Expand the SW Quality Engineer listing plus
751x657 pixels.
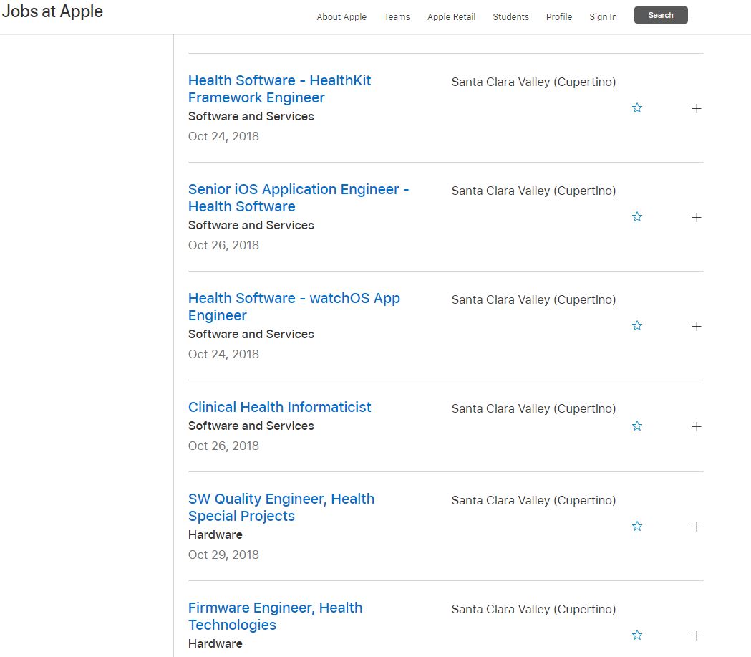click(697, 527)
